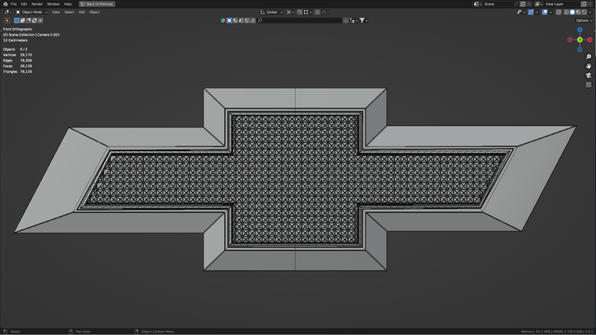Image resolution: width=596 pixels, height=335 pixels.
Task: Switch to rendered viewport shading
Action: coord(584,12)
